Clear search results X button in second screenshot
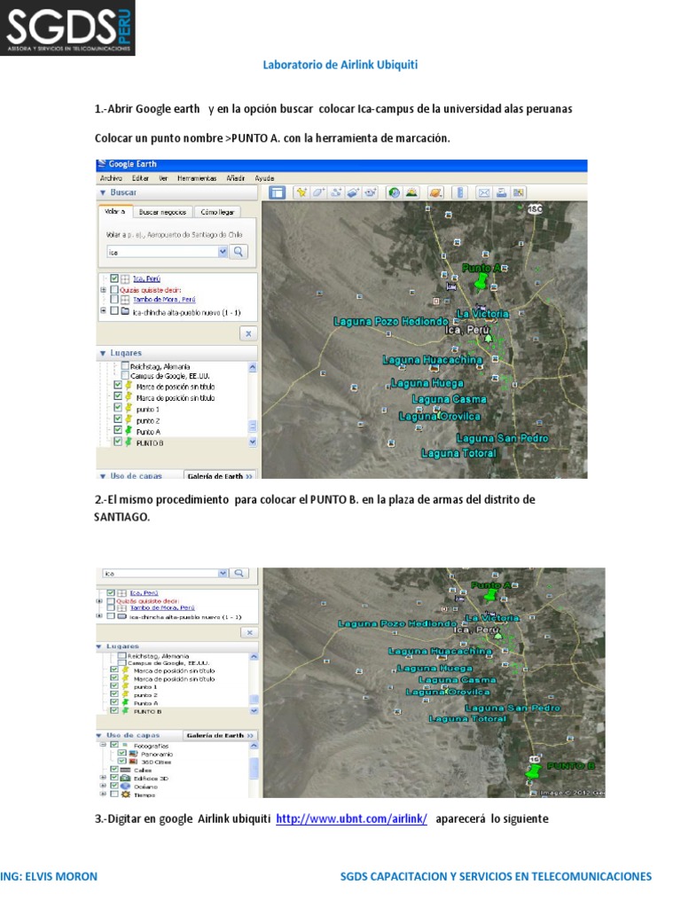The image size is (681, 908). tap(249, 633)
